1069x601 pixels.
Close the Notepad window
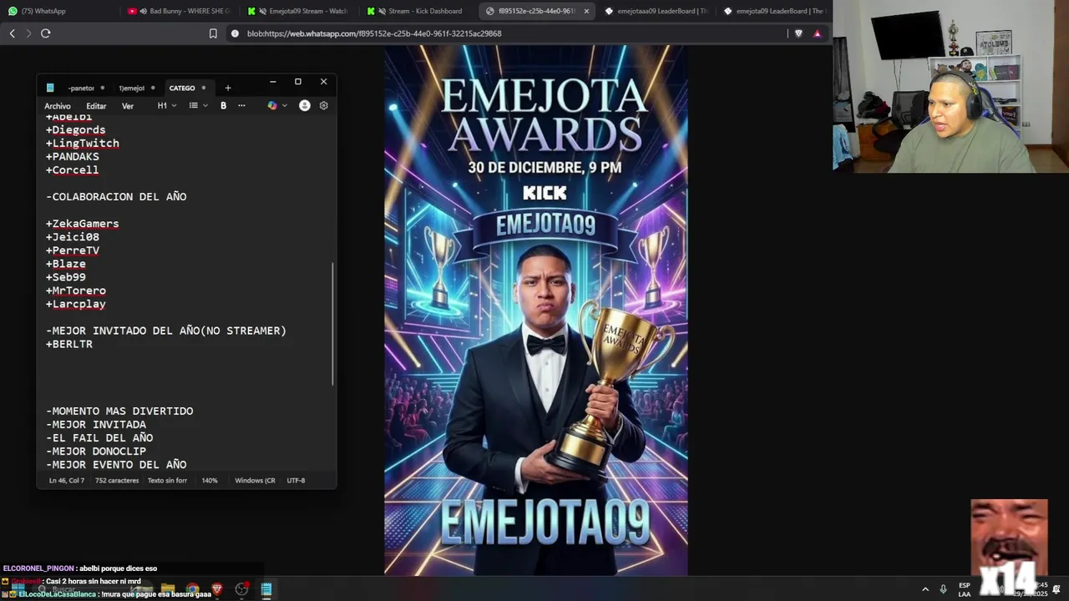coord(324,82)
